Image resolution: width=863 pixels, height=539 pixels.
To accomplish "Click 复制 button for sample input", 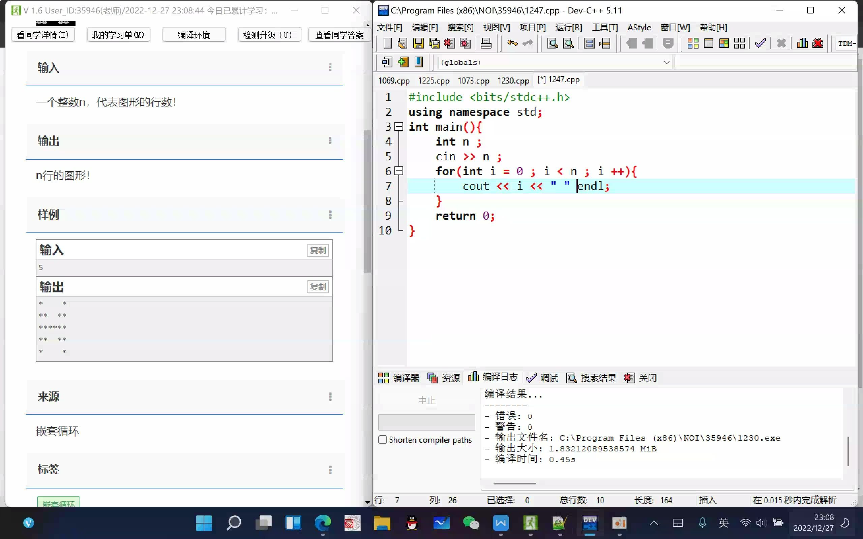I will pos(318,250).
